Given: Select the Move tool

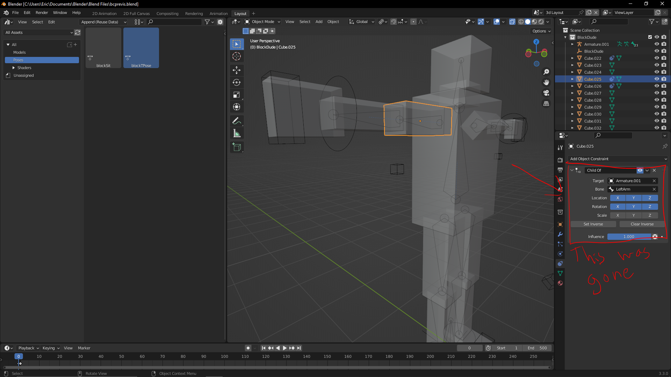Looking at the screenshot, I should [237, 70].
